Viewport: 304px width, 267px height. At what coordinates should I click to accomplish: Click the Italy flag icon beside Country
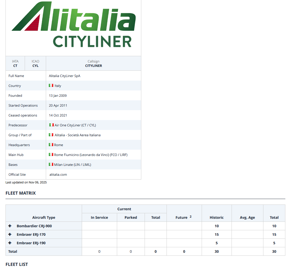point(51,86)
